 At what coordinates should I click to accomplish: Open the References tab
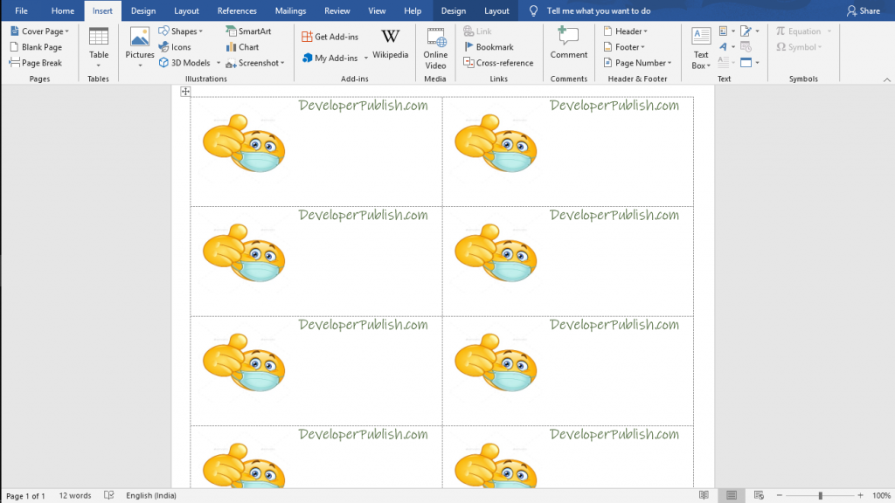[236, 10]
